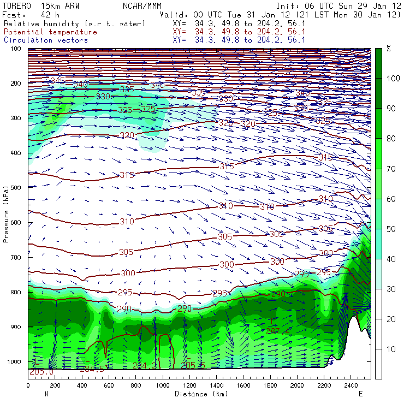Click the '50' label on the colorbar

pos(390,229)
